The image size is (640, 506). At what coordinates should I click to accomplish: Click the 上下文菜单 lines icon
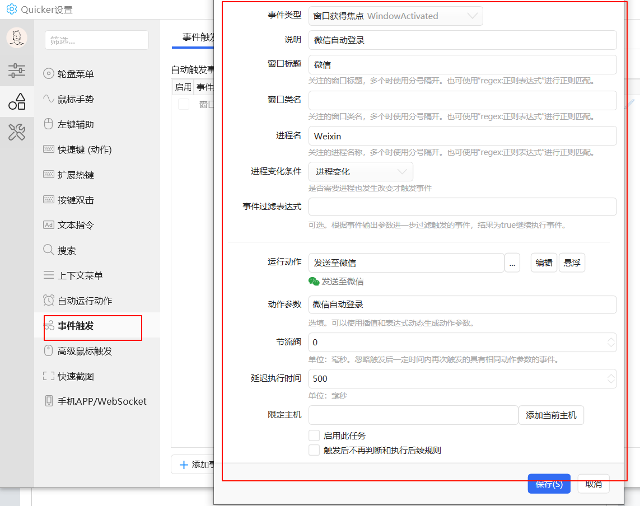coord(49,275)
